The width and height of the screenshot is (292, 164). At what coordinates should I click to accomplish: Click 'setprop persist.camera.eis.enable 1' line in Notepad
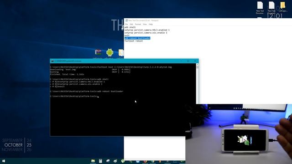coord(146,33)
